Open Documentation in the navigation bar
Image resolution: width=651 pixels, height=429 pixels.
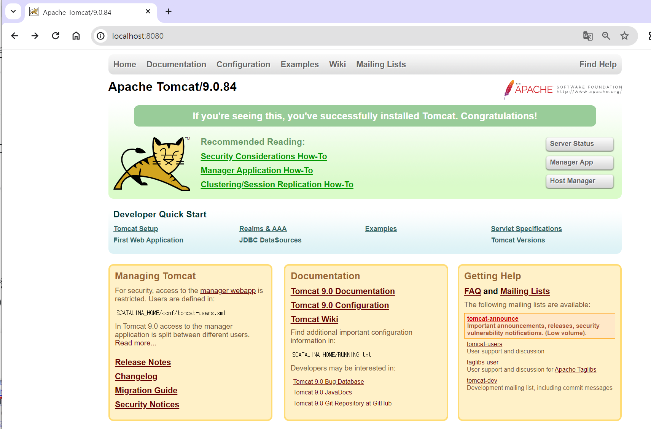[177, 65]
